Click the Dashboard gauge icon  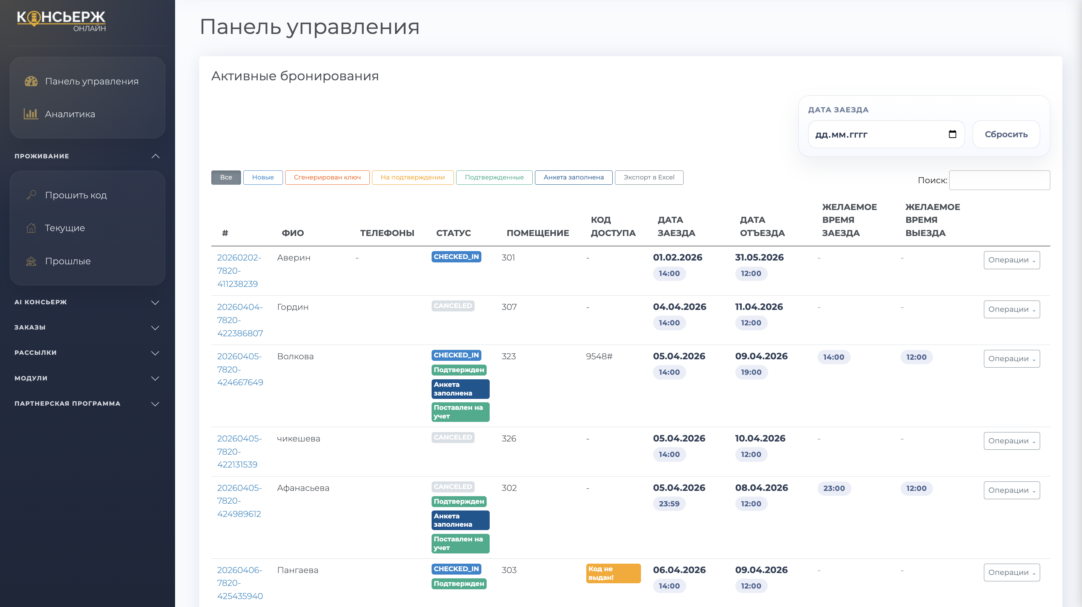tap(31, 81)
